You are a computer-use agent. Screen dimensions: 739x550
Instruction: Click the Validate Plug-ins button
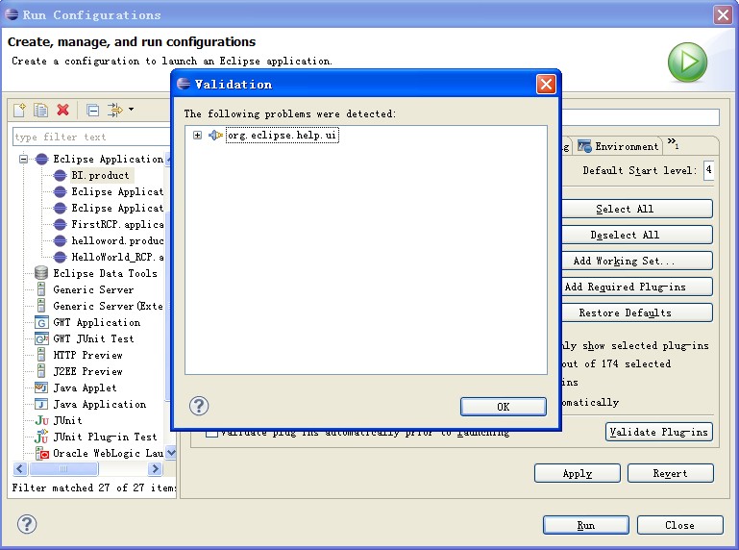pos(659,432)
